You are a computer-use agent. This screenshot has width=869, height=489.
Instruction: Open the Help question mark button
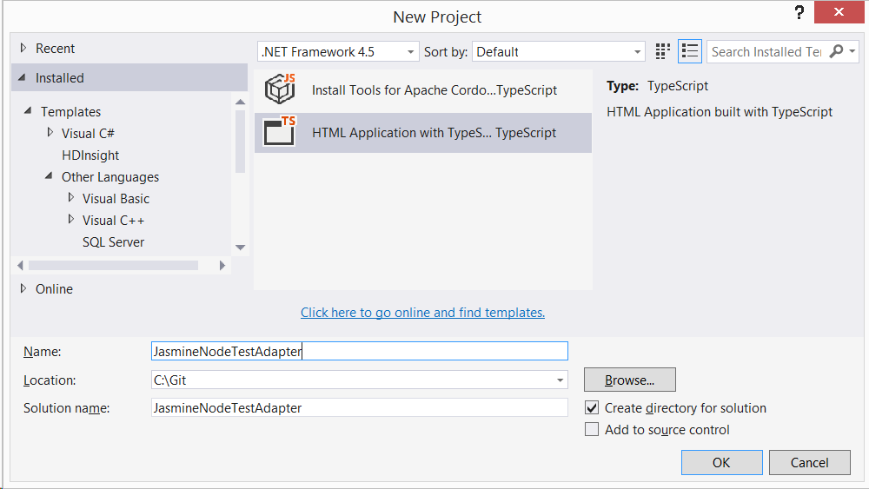799,14
